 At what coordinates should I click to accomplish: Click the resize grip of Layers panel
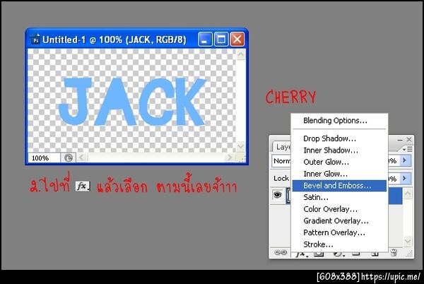click(x=409, y=254)
